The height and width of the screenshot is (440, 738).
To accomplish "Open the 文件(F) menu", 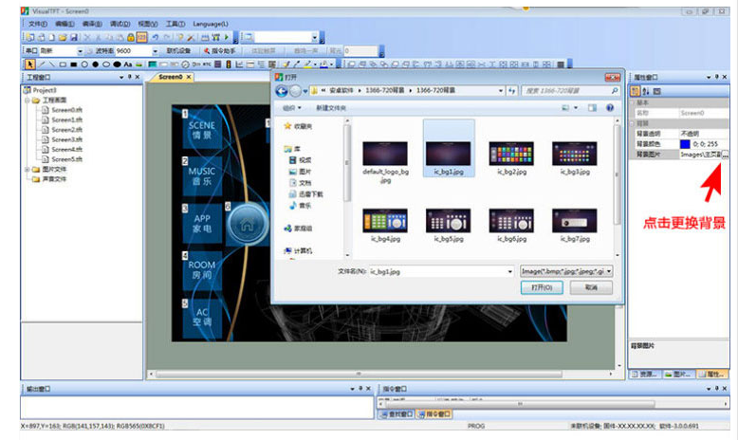I will 38,24.
